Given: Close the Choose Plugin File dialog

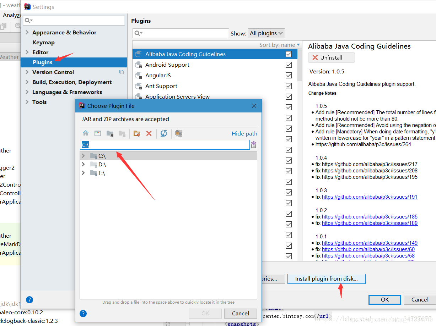Looking at the screenshot, I should point(254,106).
